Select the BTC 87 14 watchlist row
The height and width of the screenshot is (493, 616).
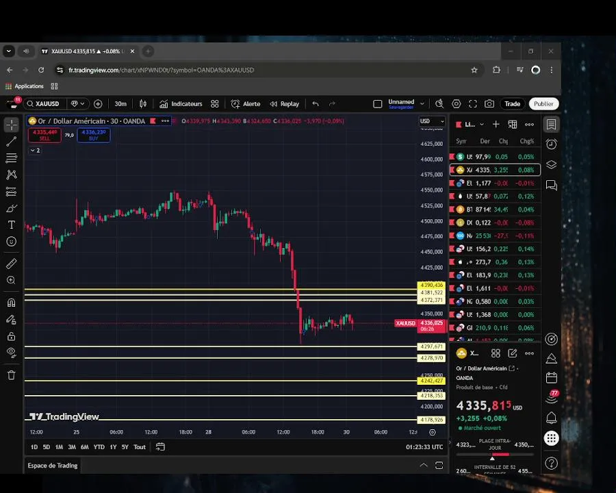point(495,210)
